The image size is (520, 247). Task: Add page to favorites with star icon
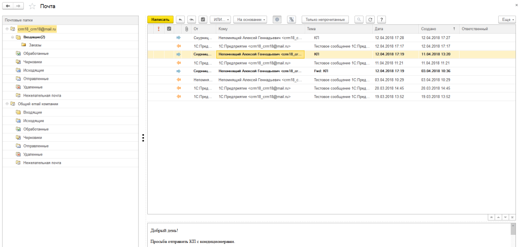(x=32, y=6)
